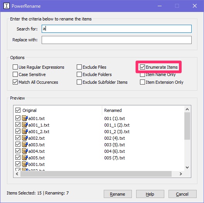Click the Items Selected: 15 status text
The image size is (204, 203).
[x=24, y=193]
